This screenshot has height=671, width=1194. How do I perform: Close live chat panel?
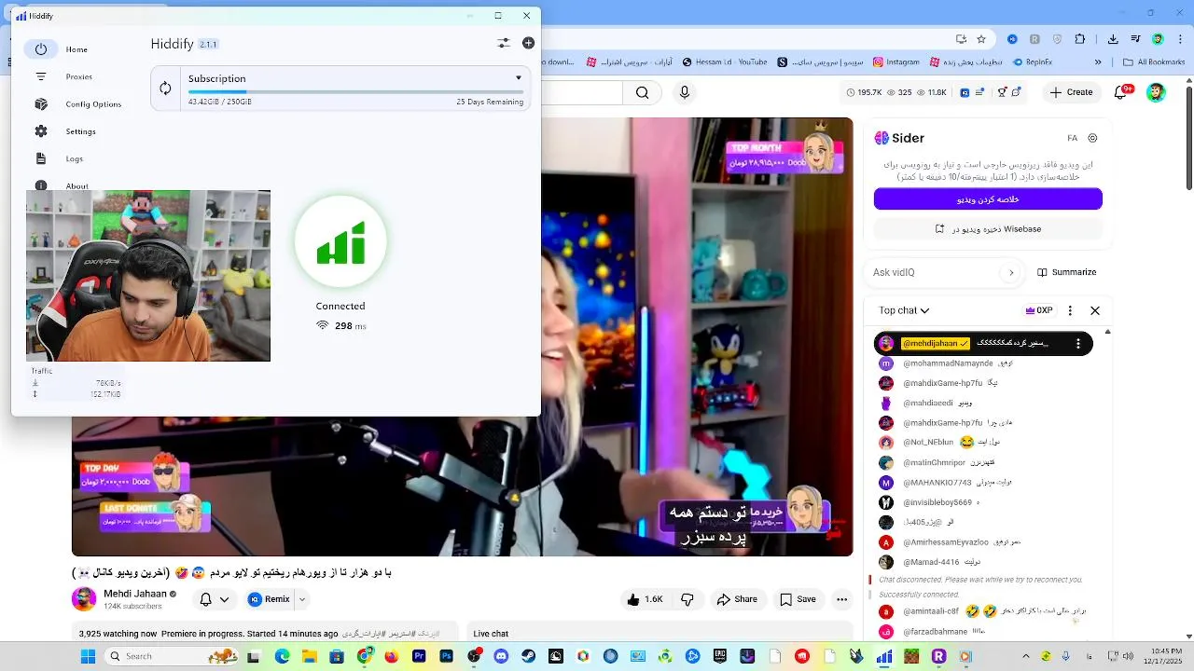tap(1095, 310)
